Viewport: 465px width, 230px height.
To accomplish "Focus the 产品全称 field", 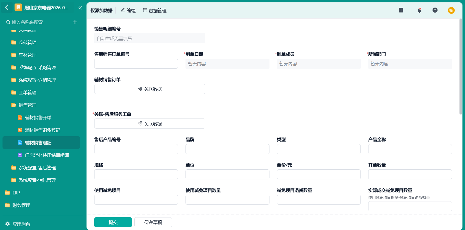I will 410,149.
